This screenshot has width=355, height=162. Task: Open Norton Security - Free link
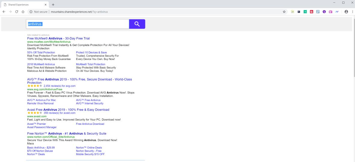(89, 151)
